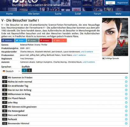
Task: Open episode title Ein Pfund Fleisch
Action: coord(17,98)
